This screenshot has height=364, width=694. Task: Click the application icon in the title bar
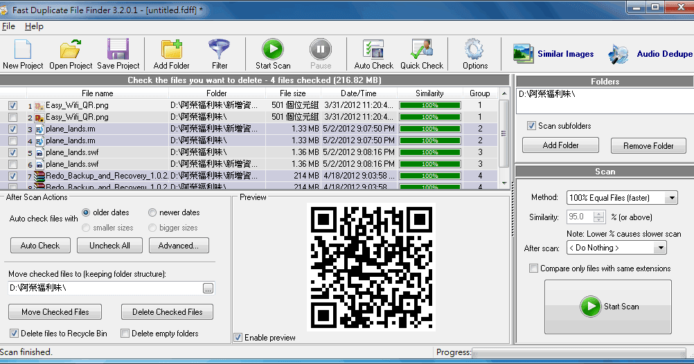(3, 9)
